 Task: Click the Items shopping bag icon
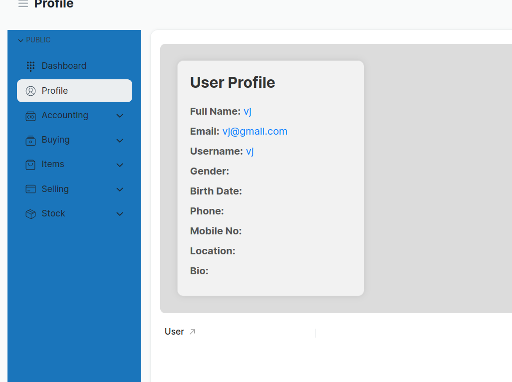coord(30,165)
